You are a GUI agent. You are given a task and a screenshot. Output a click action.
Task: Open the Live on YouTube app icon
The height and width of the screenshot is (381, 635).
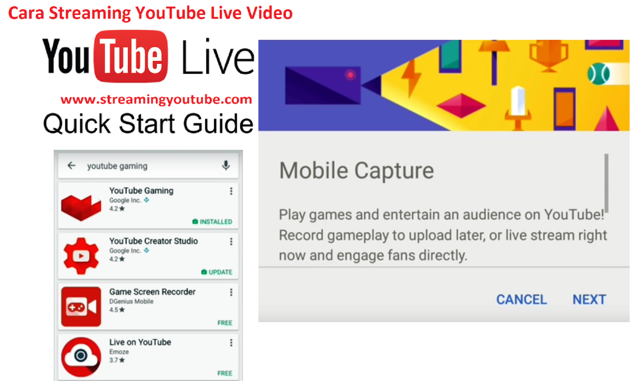point(81,357)
